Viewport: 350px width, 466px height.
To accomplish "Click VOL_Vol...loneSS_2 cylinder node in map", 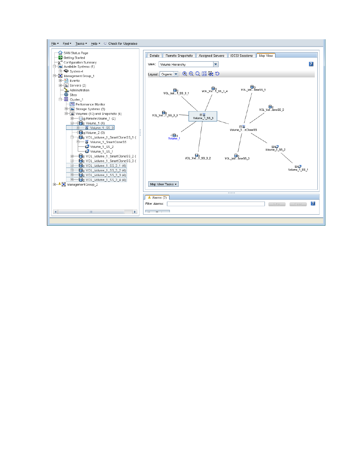I will point(271,108).
